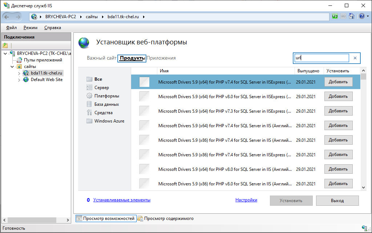Click the Default Web Site globe icon
This screenshot has height=233, width=372.
26,80
